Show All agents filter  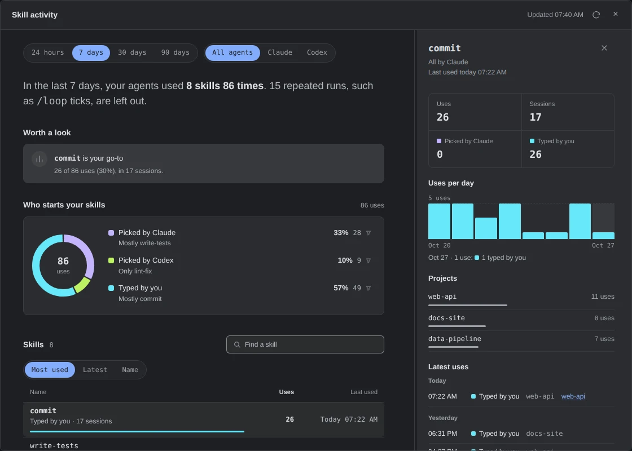pyautogui.click(x=232, y=53)
